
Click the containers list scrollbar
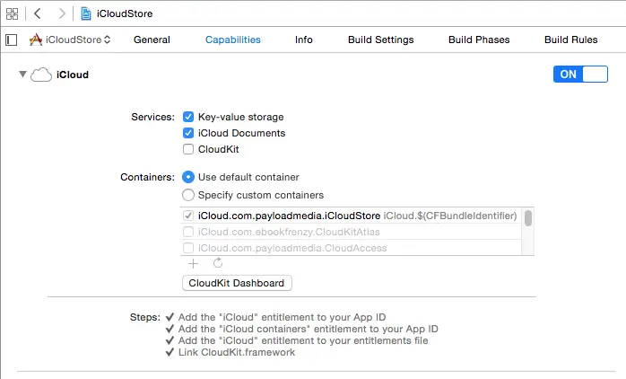point(528,218)
